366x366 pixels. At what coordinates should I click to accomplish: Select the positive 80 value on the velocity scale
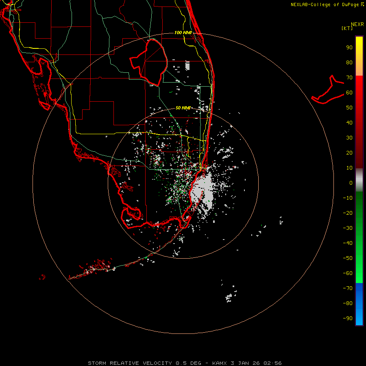[349, 62]
